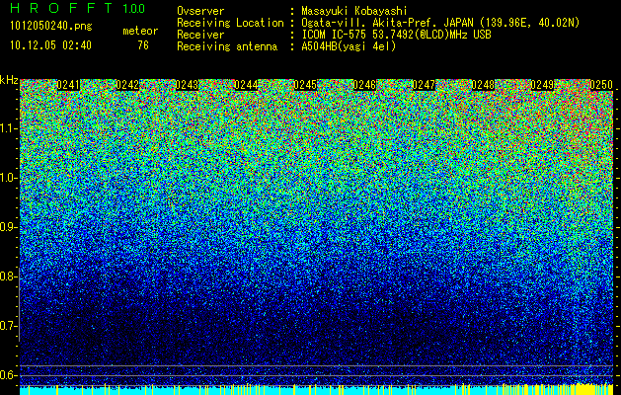
Task: Click the 0.8 frequency axis label
Action: [x=9, y=276]
